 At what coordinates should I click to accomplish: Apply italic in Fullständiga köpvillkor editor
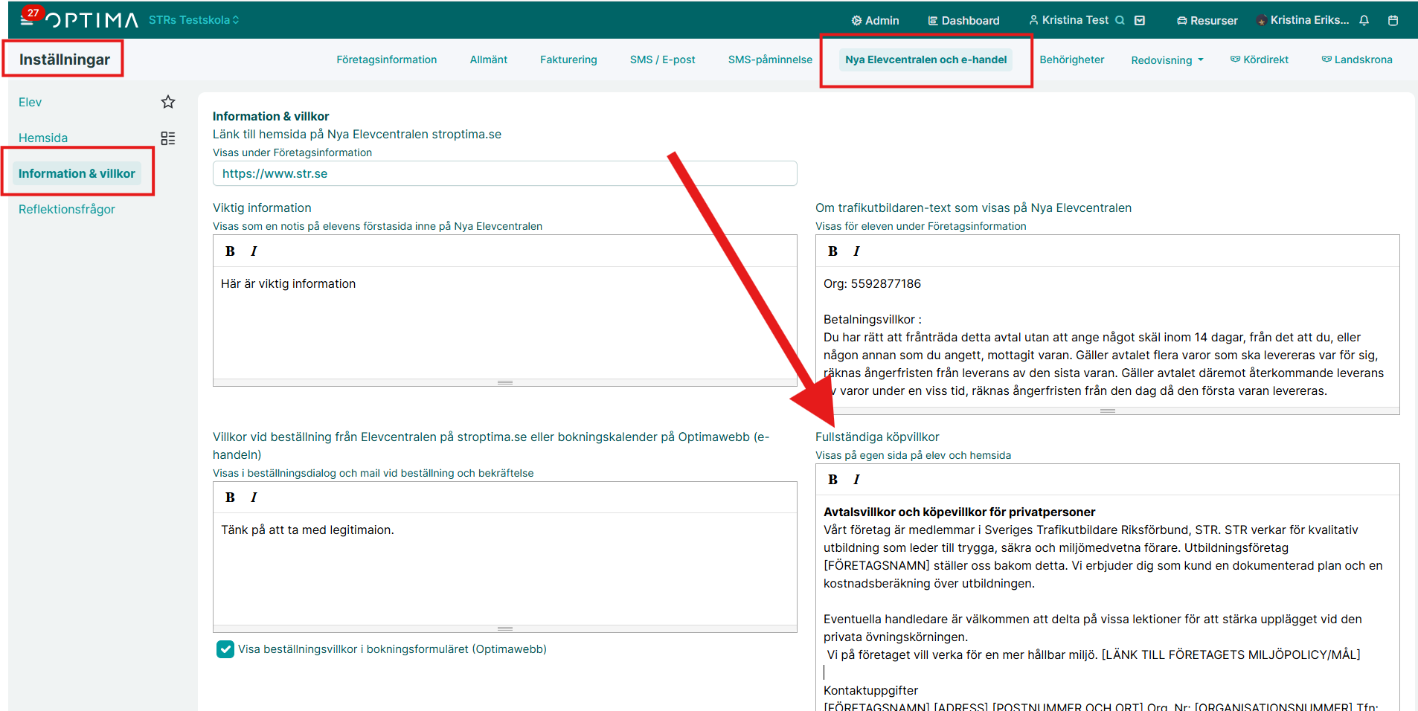pos(856,480)
